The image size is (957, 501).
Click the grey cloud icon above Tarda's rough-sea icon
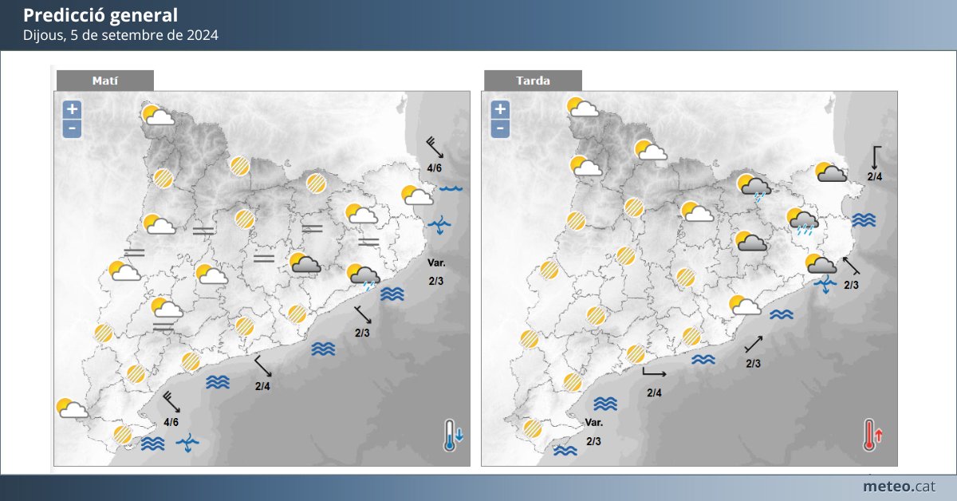click(821, 263)
